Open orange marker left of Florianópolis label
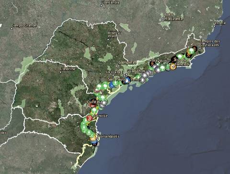The width and height of the screenshot is (230, 174). [92, 138]
